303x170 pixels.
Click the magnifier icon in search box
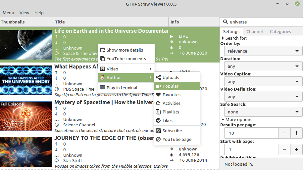tap(226, 22)
